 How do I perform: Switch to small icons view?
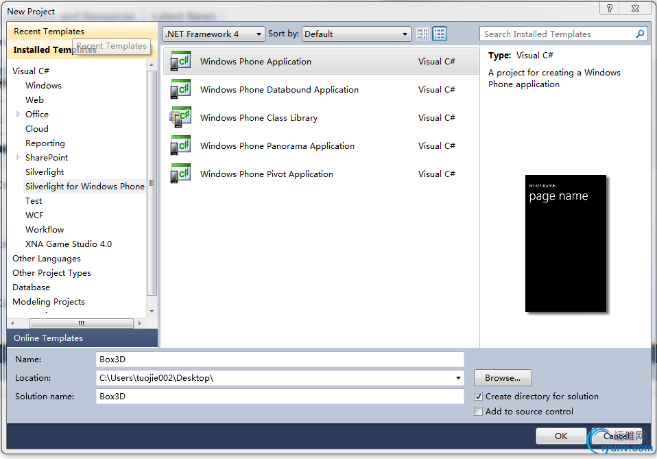[x=422, y=34]
